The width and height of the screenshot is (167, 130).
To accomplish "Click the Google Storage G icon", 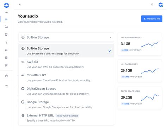I will click(23, 102).
